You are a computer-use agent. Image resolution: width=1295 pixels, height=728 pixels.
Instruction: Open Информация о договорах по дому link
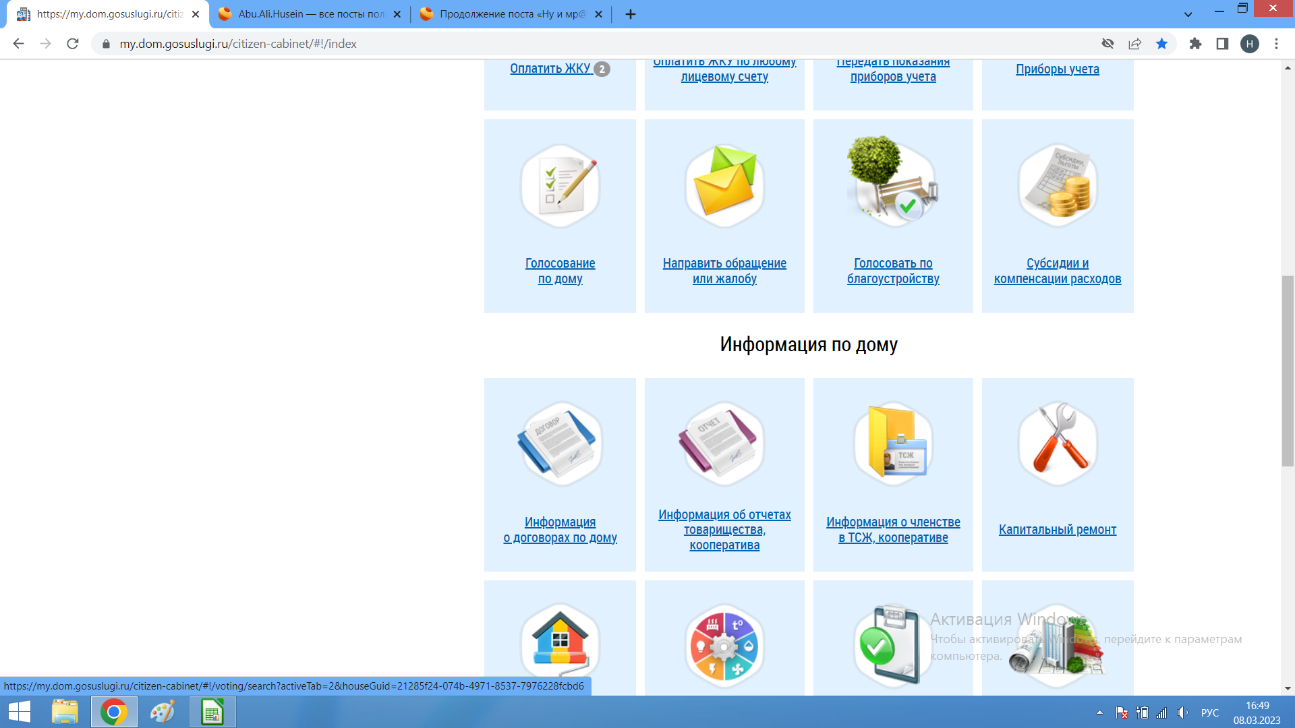560,530
